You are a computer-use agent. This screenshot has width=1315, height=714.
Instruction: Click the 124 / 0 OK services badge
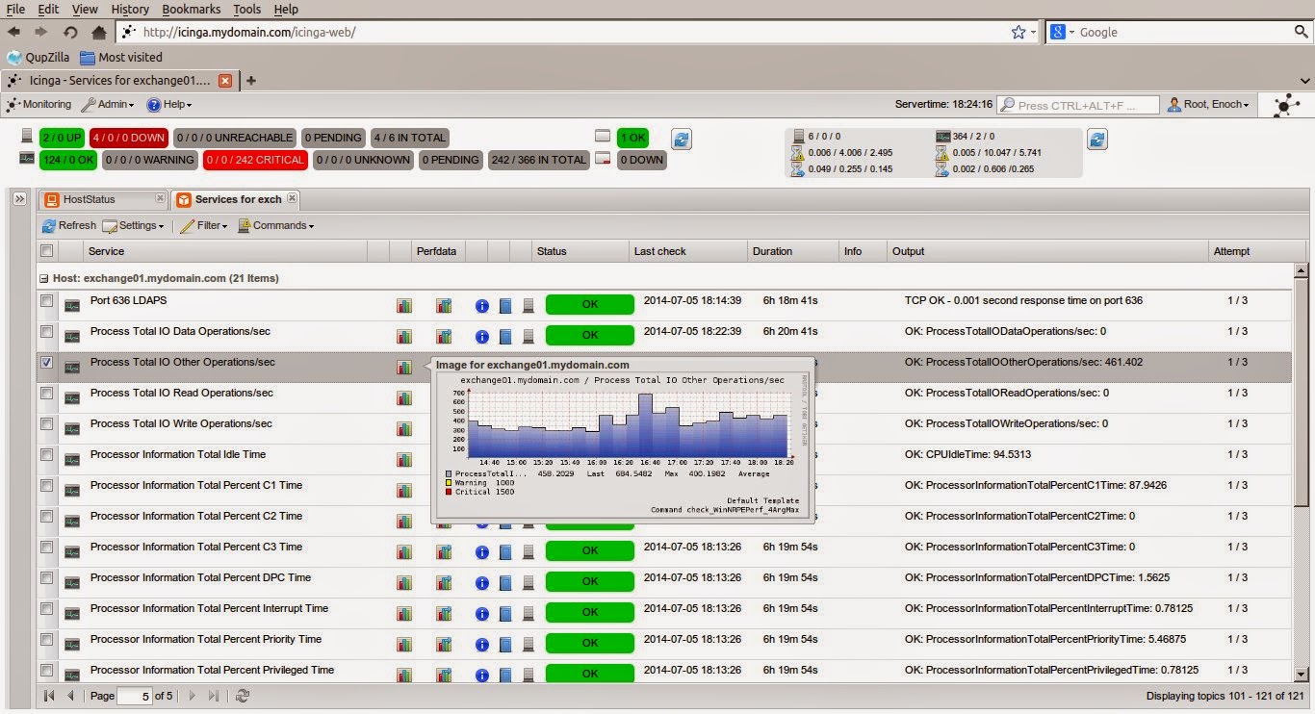pyautogui.click(x=68, y=160)
